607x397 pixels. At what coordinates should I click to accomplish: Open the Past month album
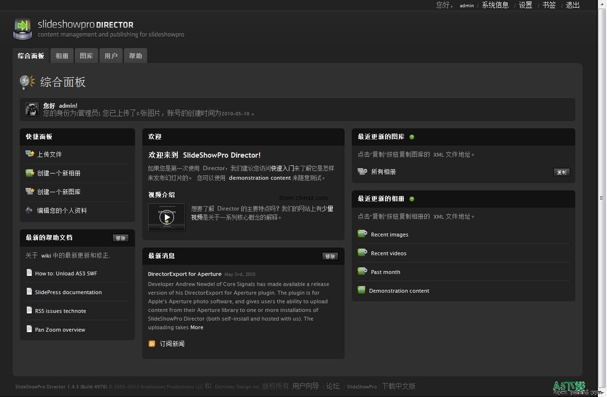pyautogui.click(x=385, y=272)
